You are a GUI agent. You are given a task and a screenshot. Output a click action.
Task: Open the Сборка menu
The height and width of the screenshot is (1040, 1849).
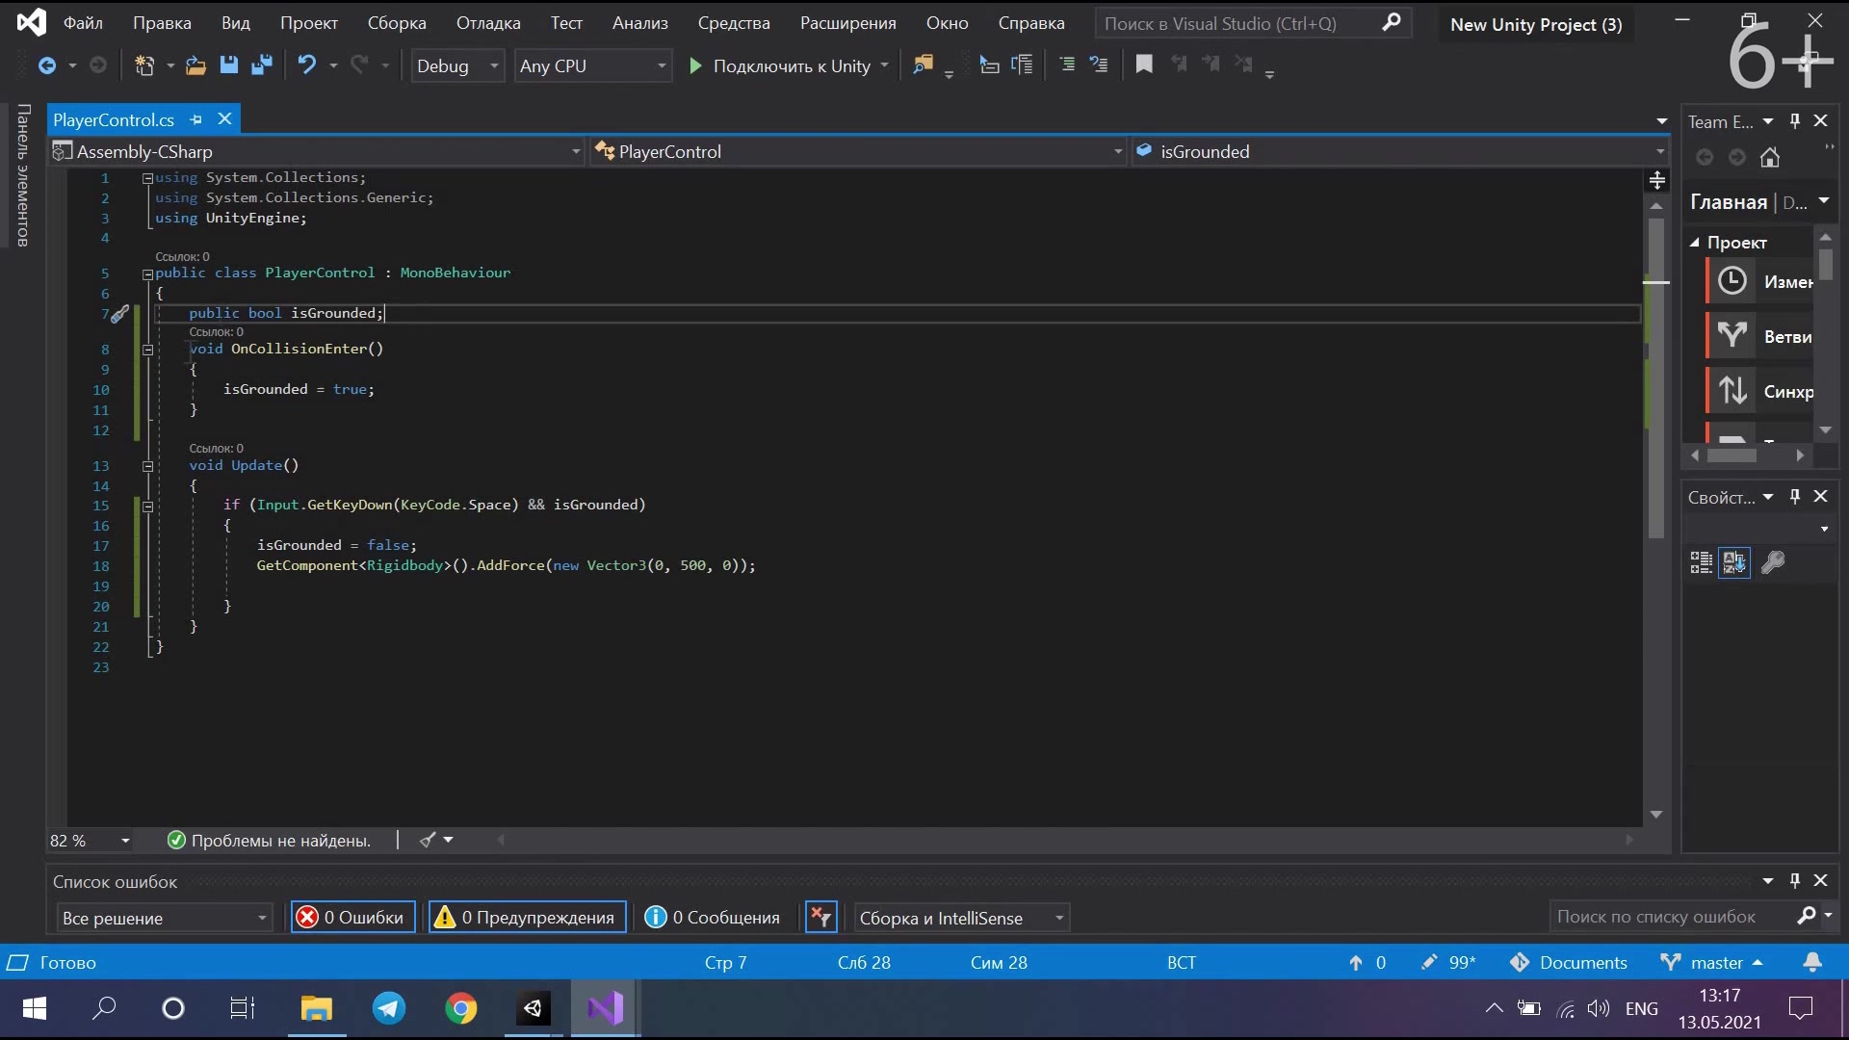point(395,21)
